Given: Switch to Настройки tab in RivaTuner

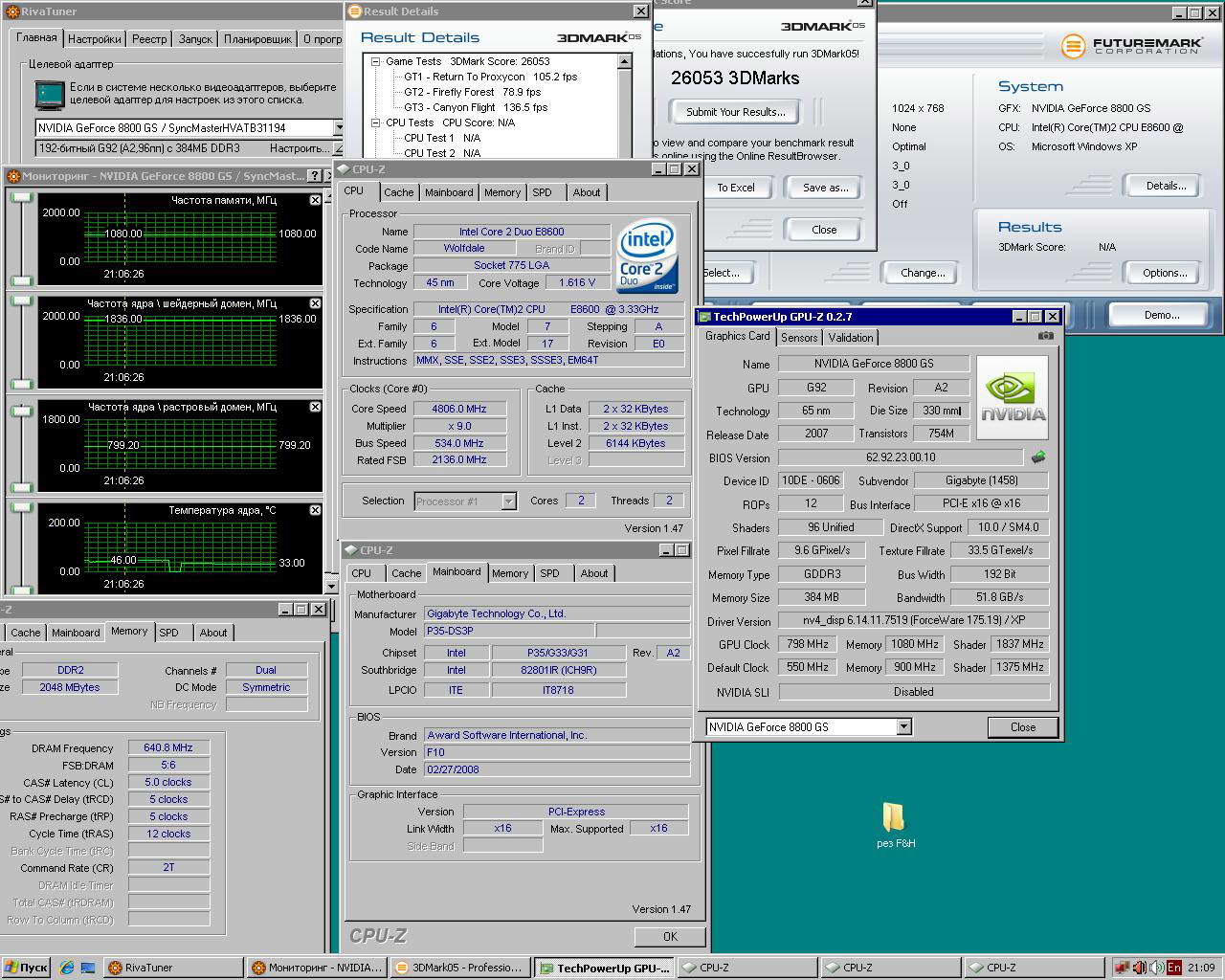Looking at the screenshot, I should [95, 39].
